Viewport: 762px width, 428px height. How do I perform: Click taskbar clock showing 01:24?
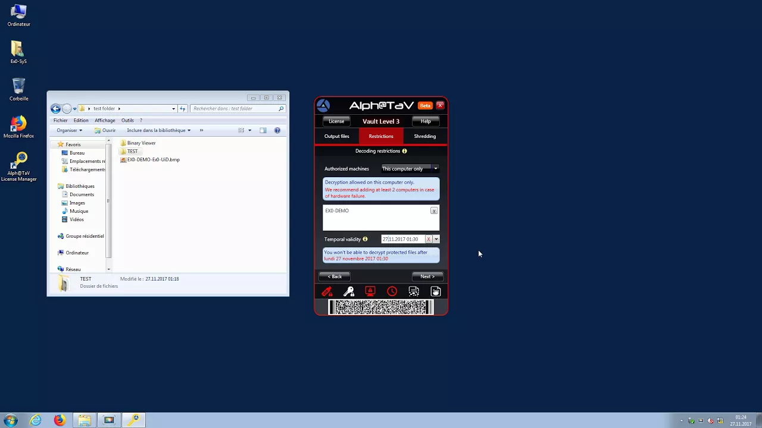[741, 421]
